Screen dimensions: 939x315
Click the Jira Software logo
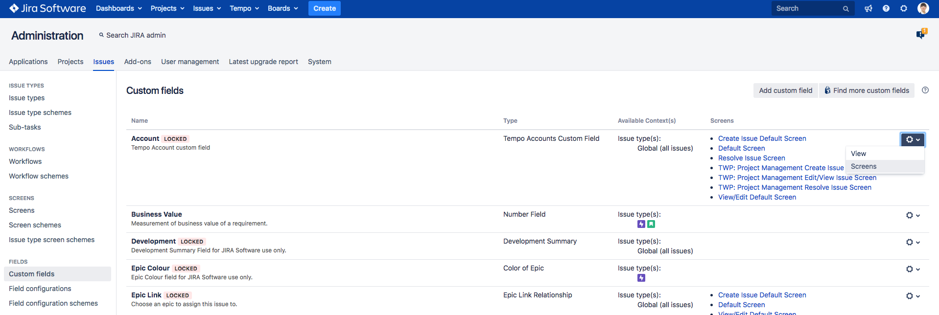47,8
